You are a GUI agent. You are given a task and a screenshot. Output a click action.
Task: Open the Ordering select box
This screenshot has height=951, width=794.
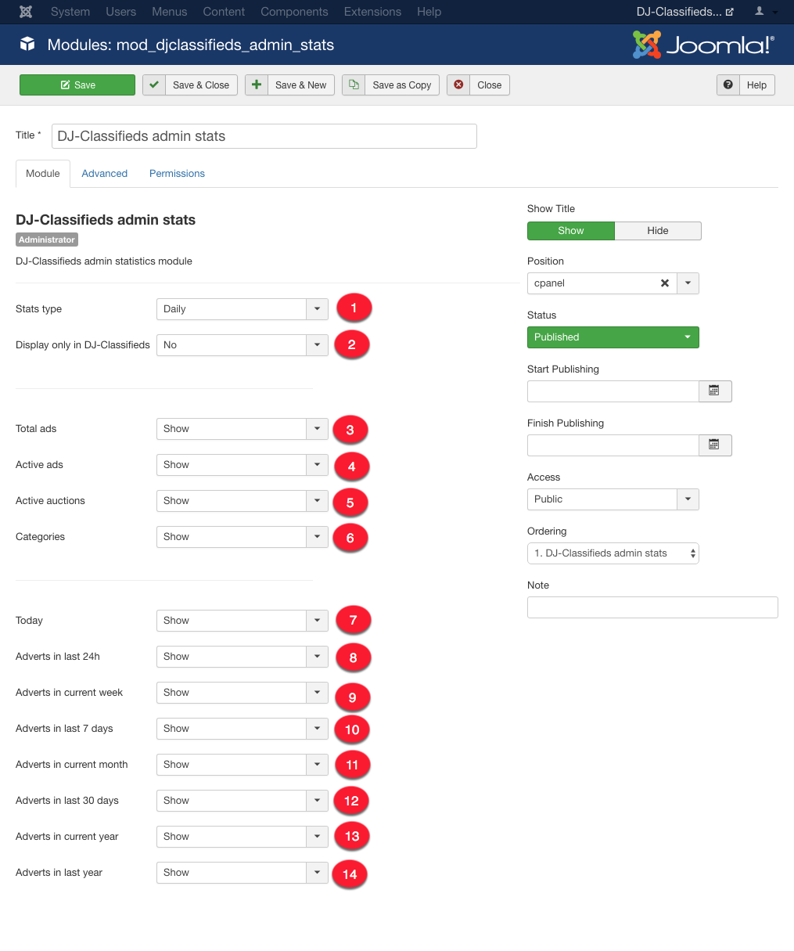pos(613,553)
